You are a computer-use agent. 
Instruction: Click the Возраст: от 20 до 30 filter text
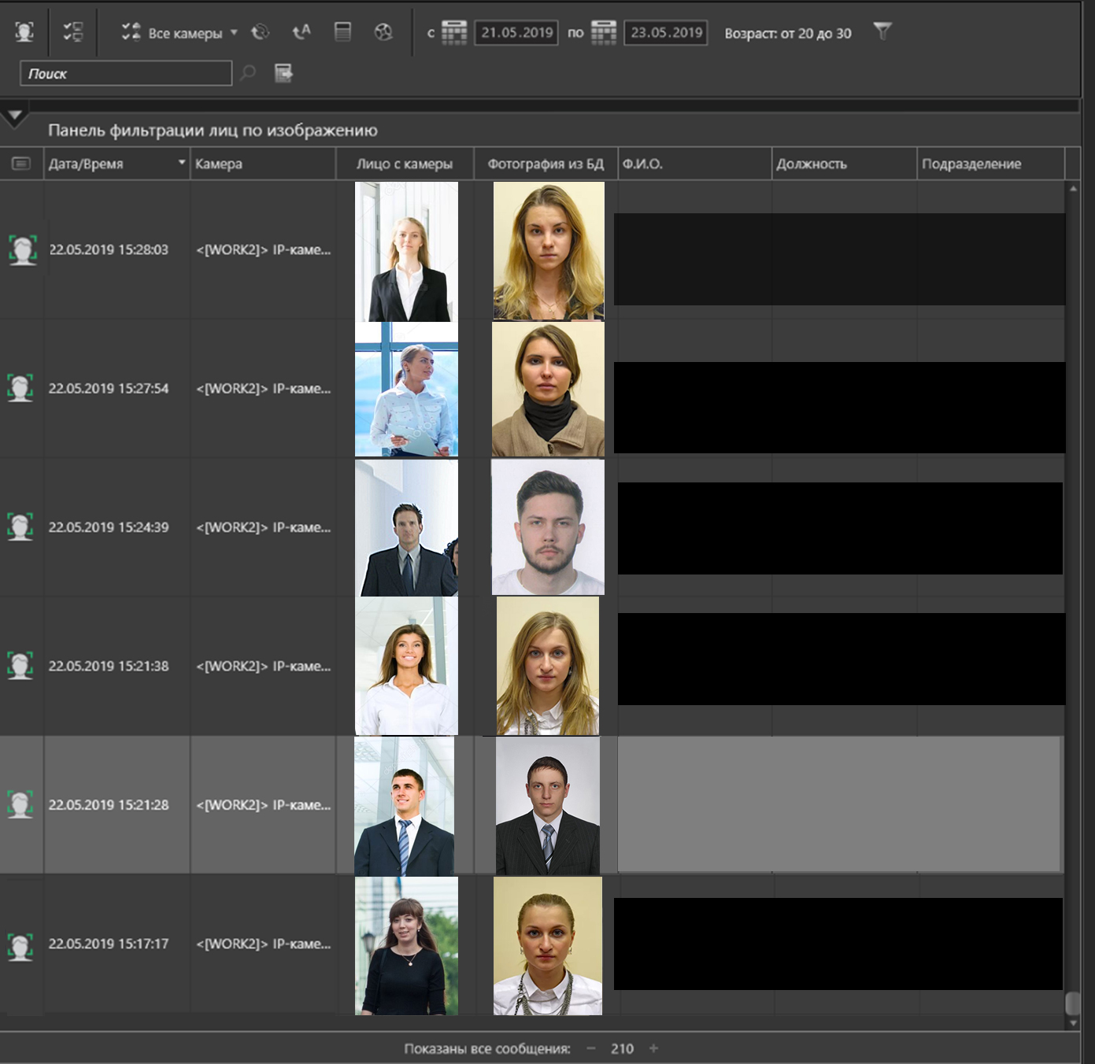[788, 33]
